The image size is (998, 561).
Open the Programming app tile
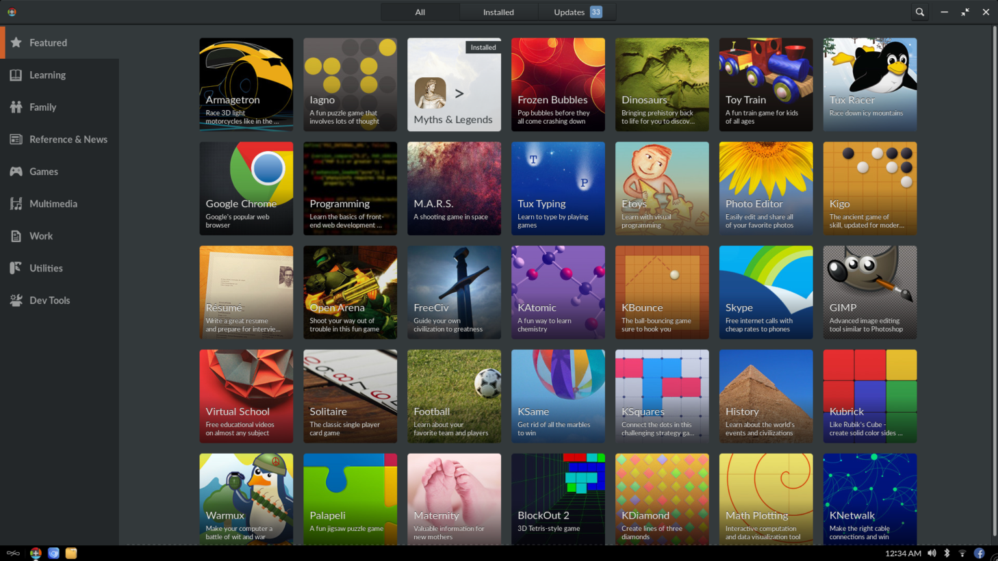[x=350, y=189]
